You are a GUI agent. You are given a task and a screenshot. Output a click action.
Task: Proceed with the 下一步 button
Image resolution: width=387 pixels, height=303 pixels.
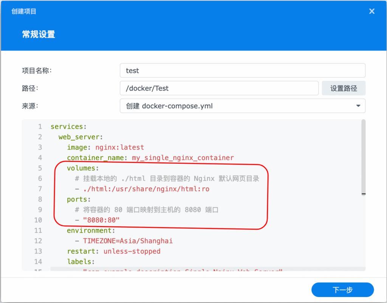coord(342,290)
